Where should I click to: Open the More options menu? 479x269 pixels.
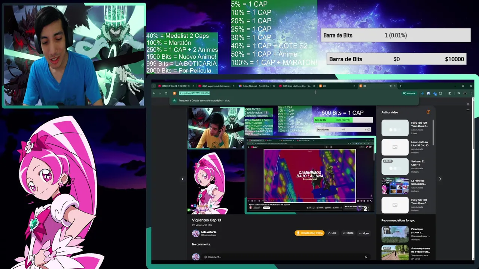[x=363, y=233]
